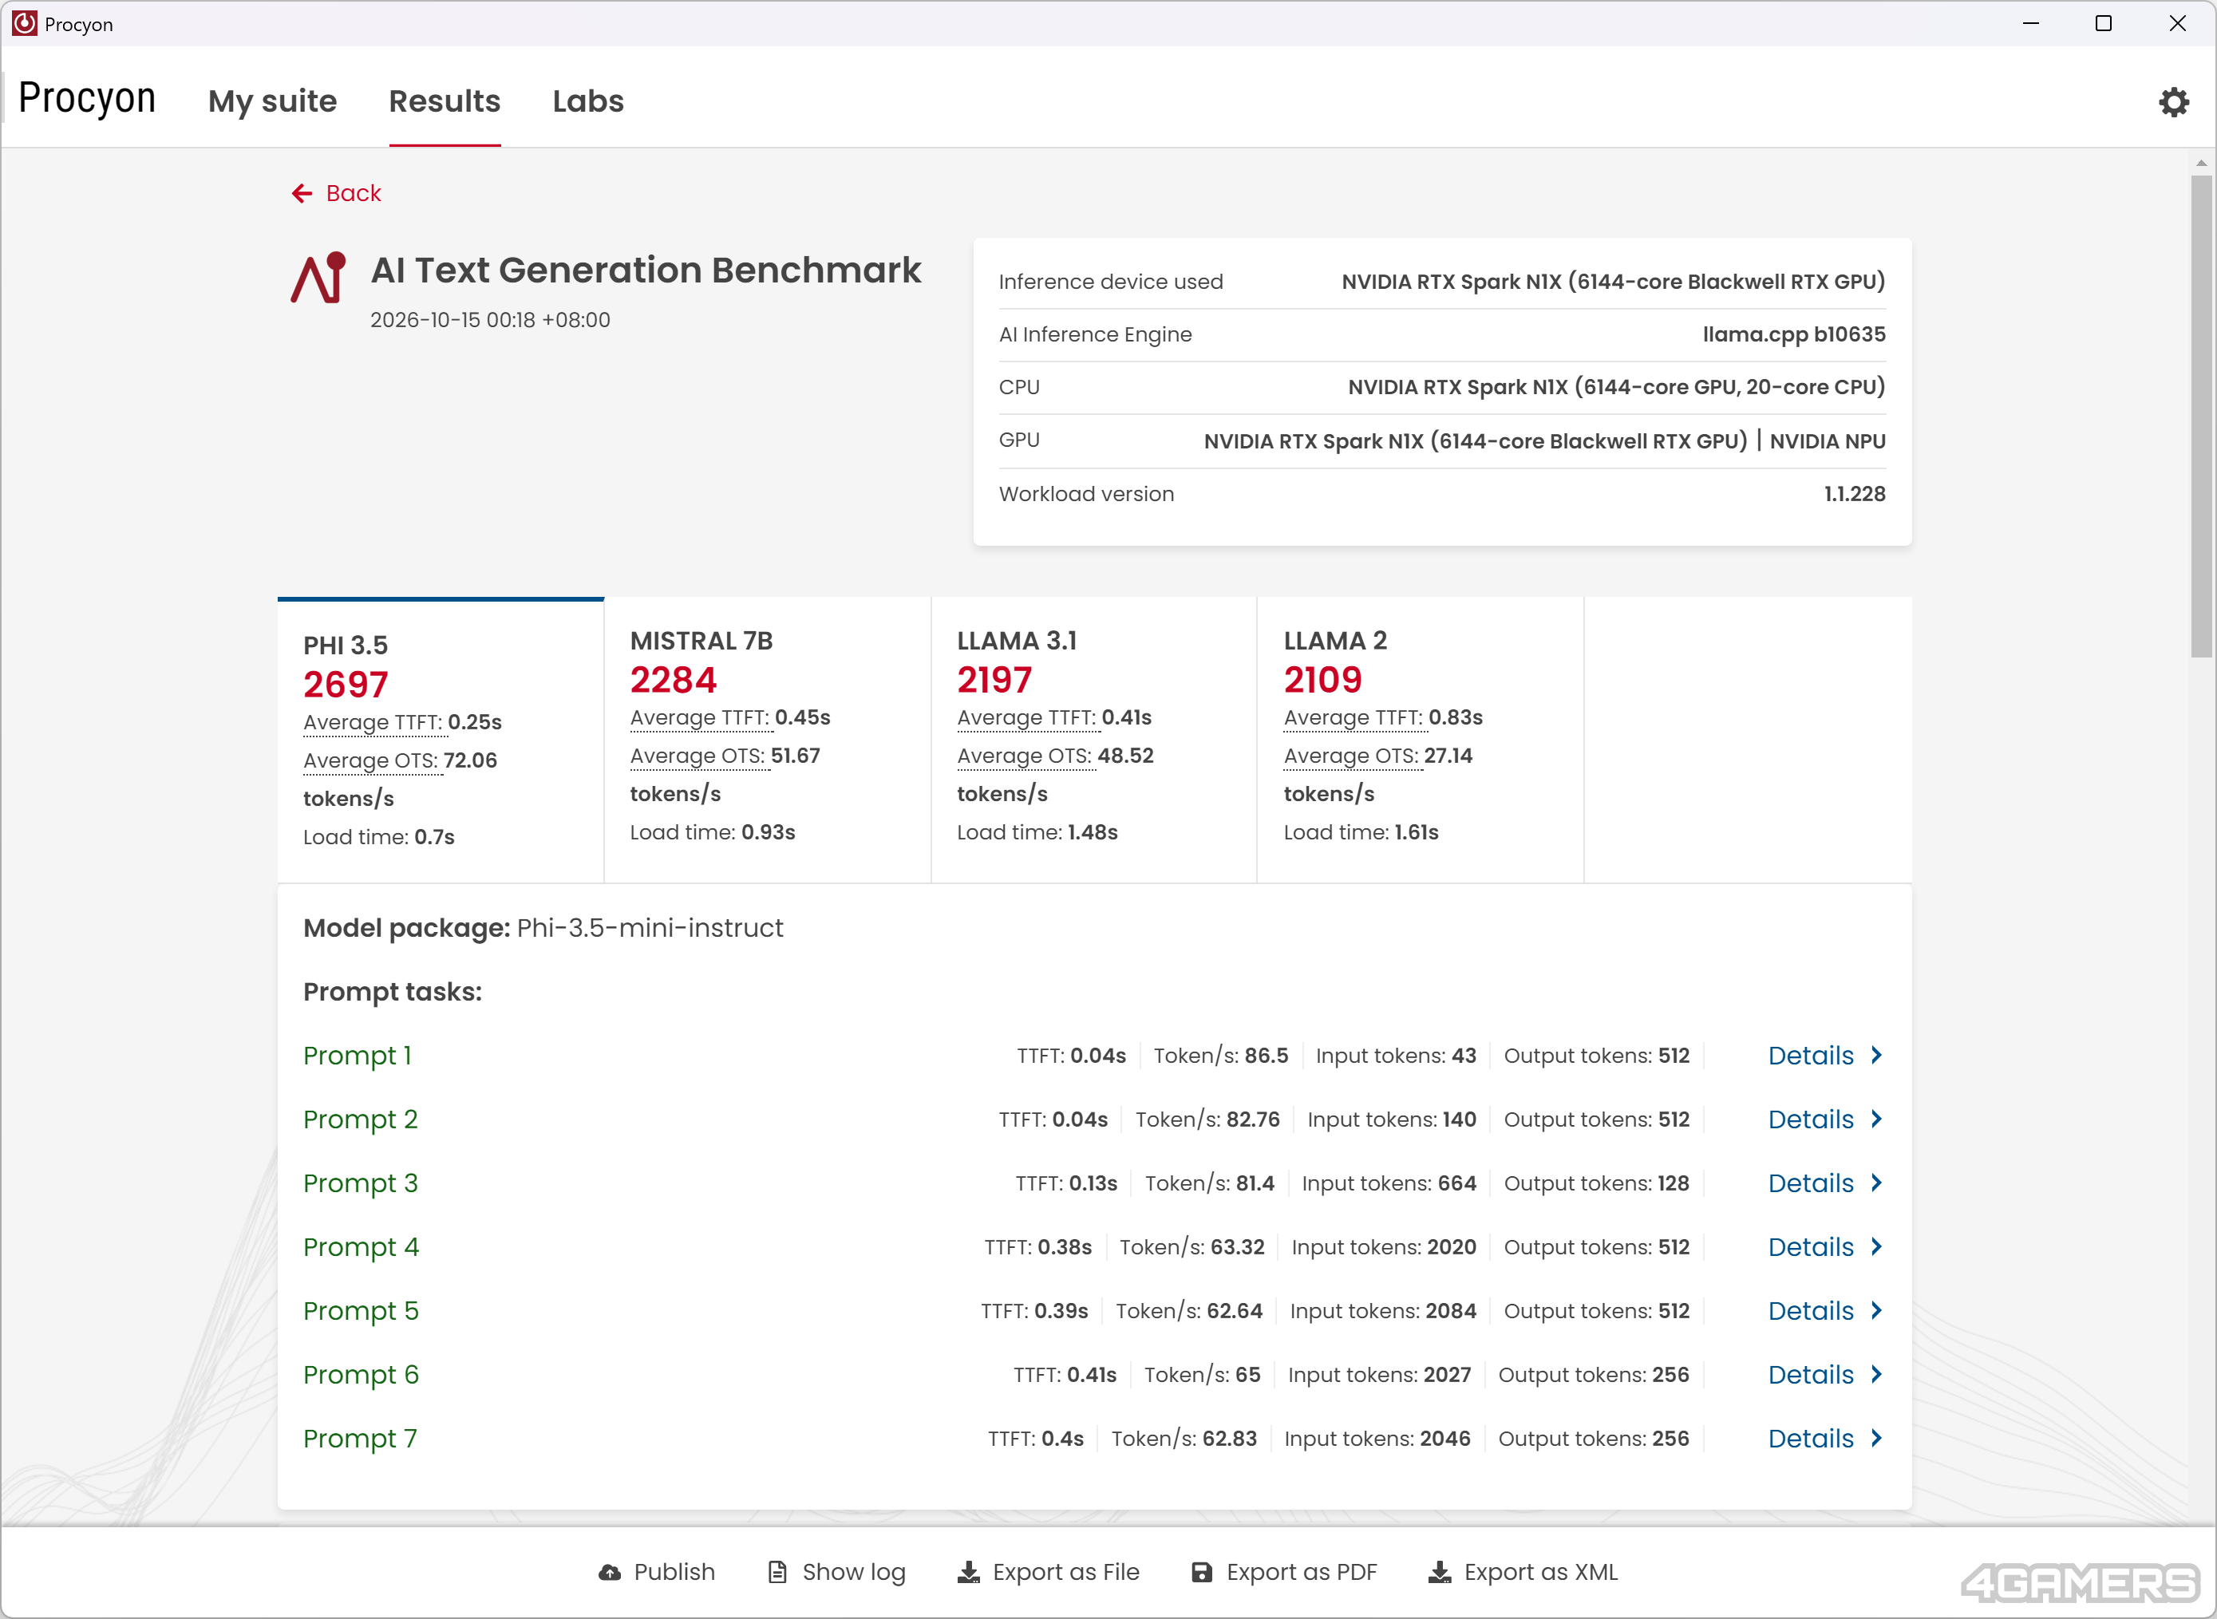2217x1619 pixels.
Task: Open the settings gear icon
Action: [2174, 102]
